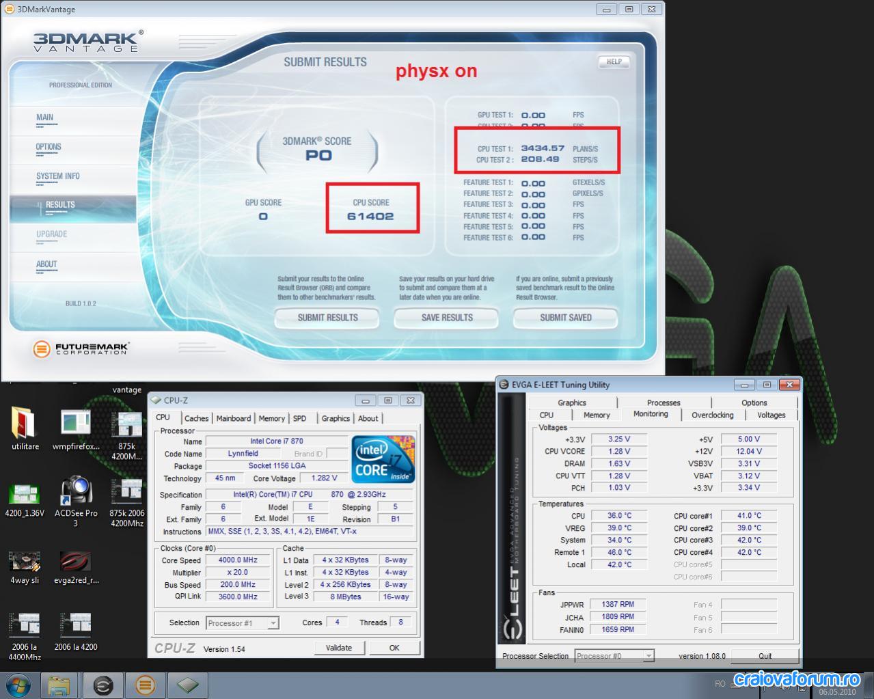Click the Core Speed value 4000.0 MHz
The width and height of the screenshot is (874, 699).
pyautogui.click(x=238, y=560)
